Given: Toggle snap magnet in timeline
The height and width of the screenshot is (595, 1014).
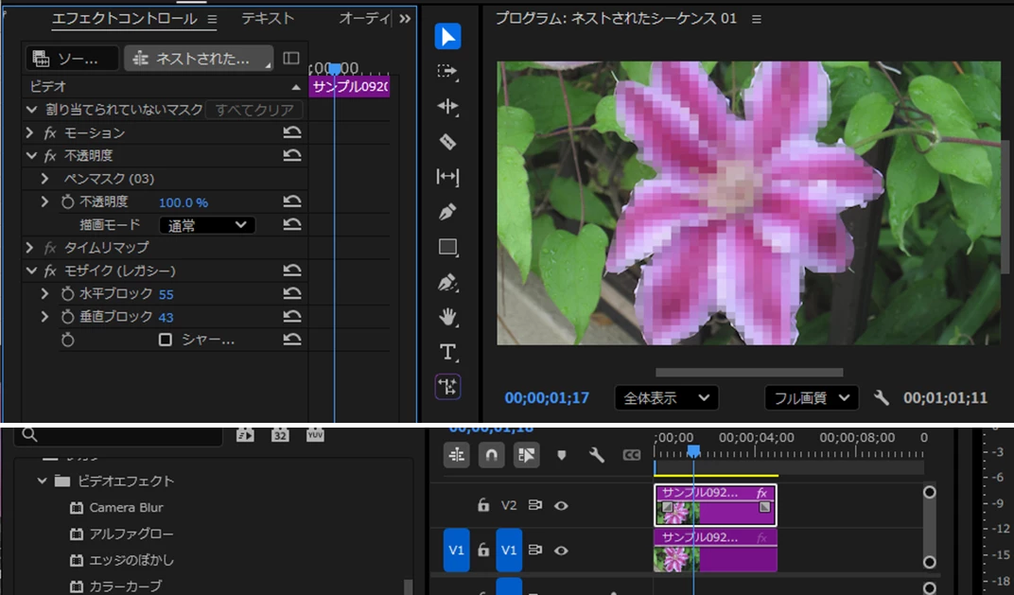Looking at the screenshot, I should click(492, 455).
